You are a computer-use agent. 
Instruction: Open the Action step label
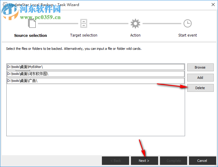(135, 35)
